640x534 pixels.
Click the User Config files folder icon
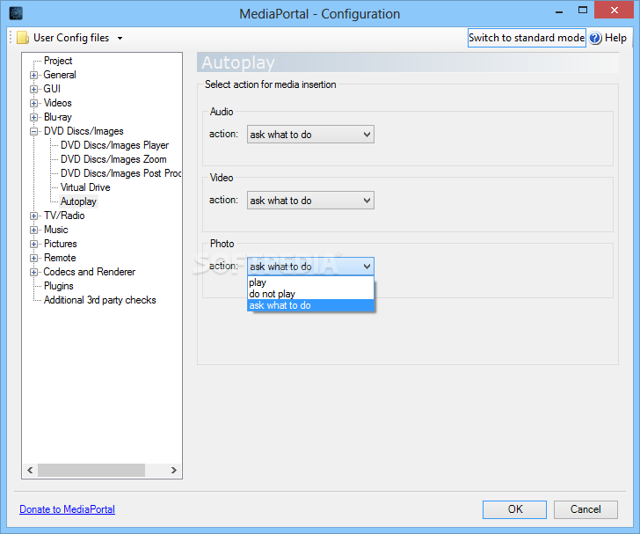tap(23, 38)
